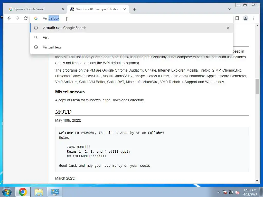
Task: Open Chrome side panel
Action: tap(237, 18)
